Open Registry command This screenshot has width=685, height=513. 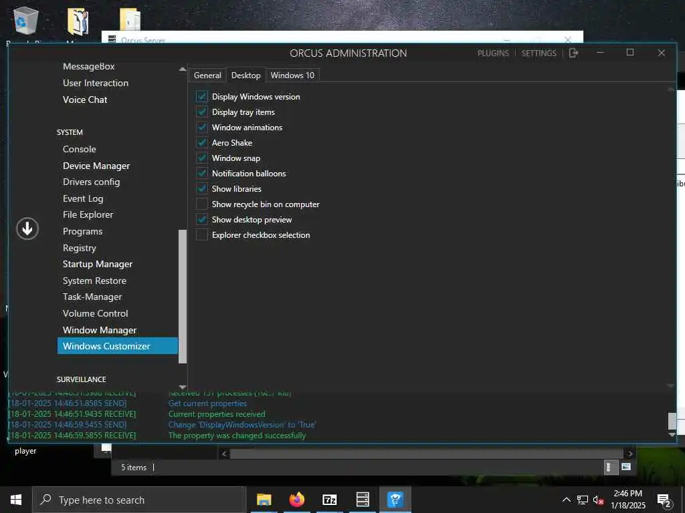(80, 248)
